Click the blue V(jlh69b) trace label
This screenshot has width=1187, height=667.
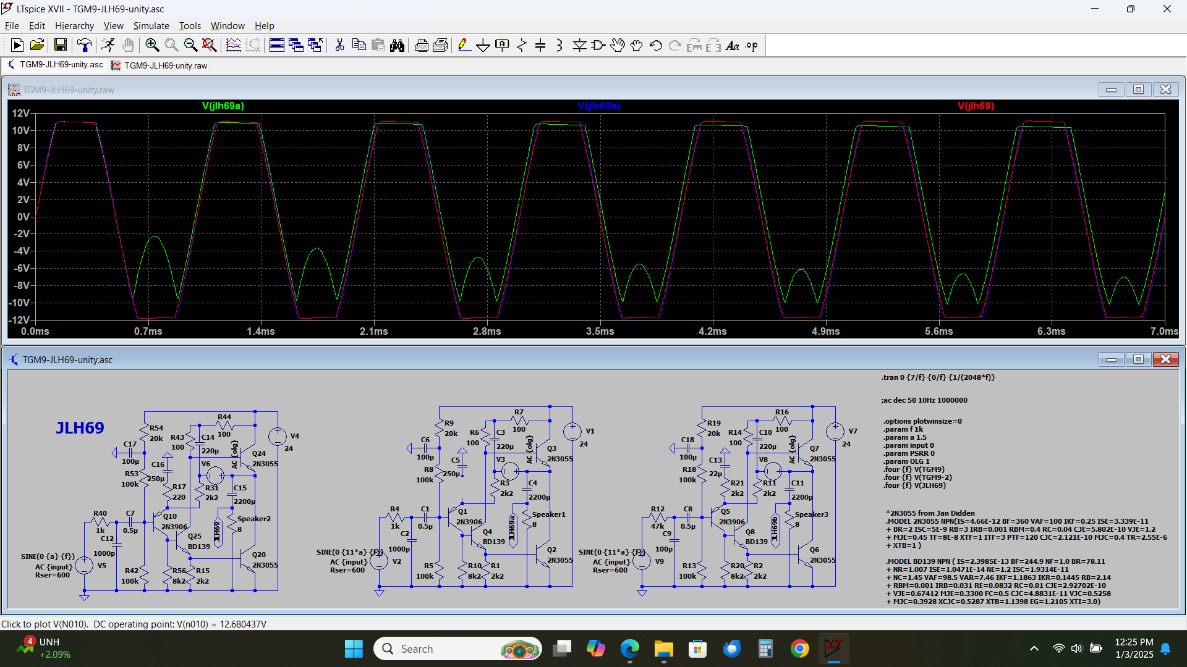coord(599,106)
